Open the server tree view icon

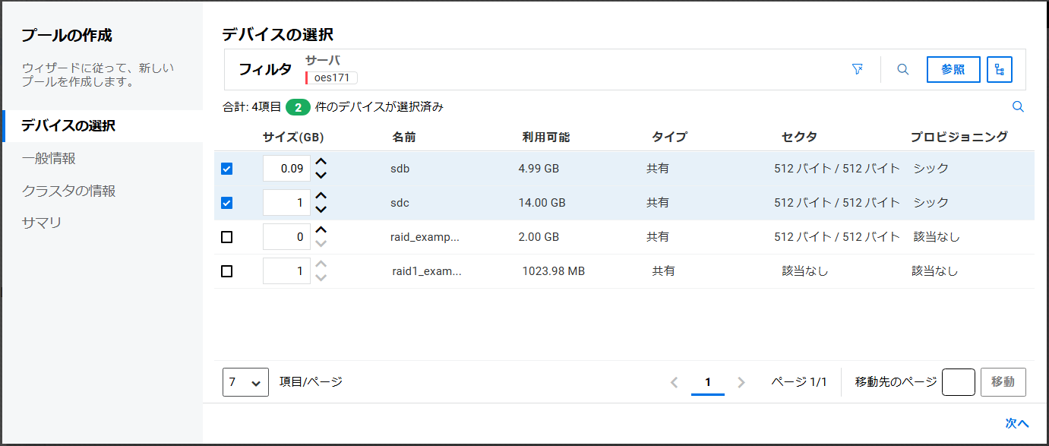pos(999,69)
